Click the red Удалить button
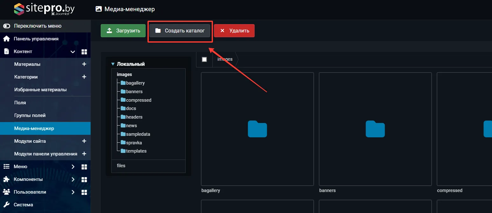The image size is (492, 213). pos(234,31)
